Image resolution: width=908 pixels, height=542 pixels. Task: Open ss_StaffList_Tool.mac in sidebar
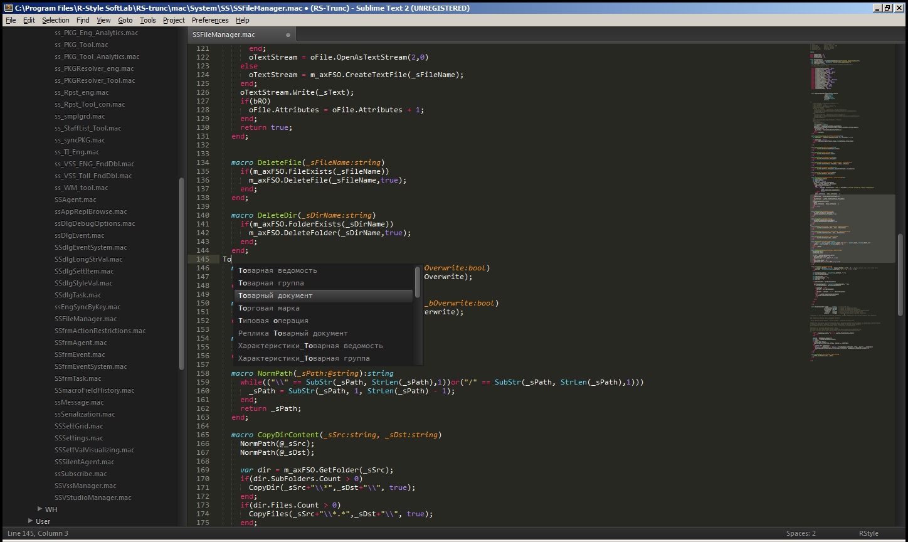click(88, 128)
